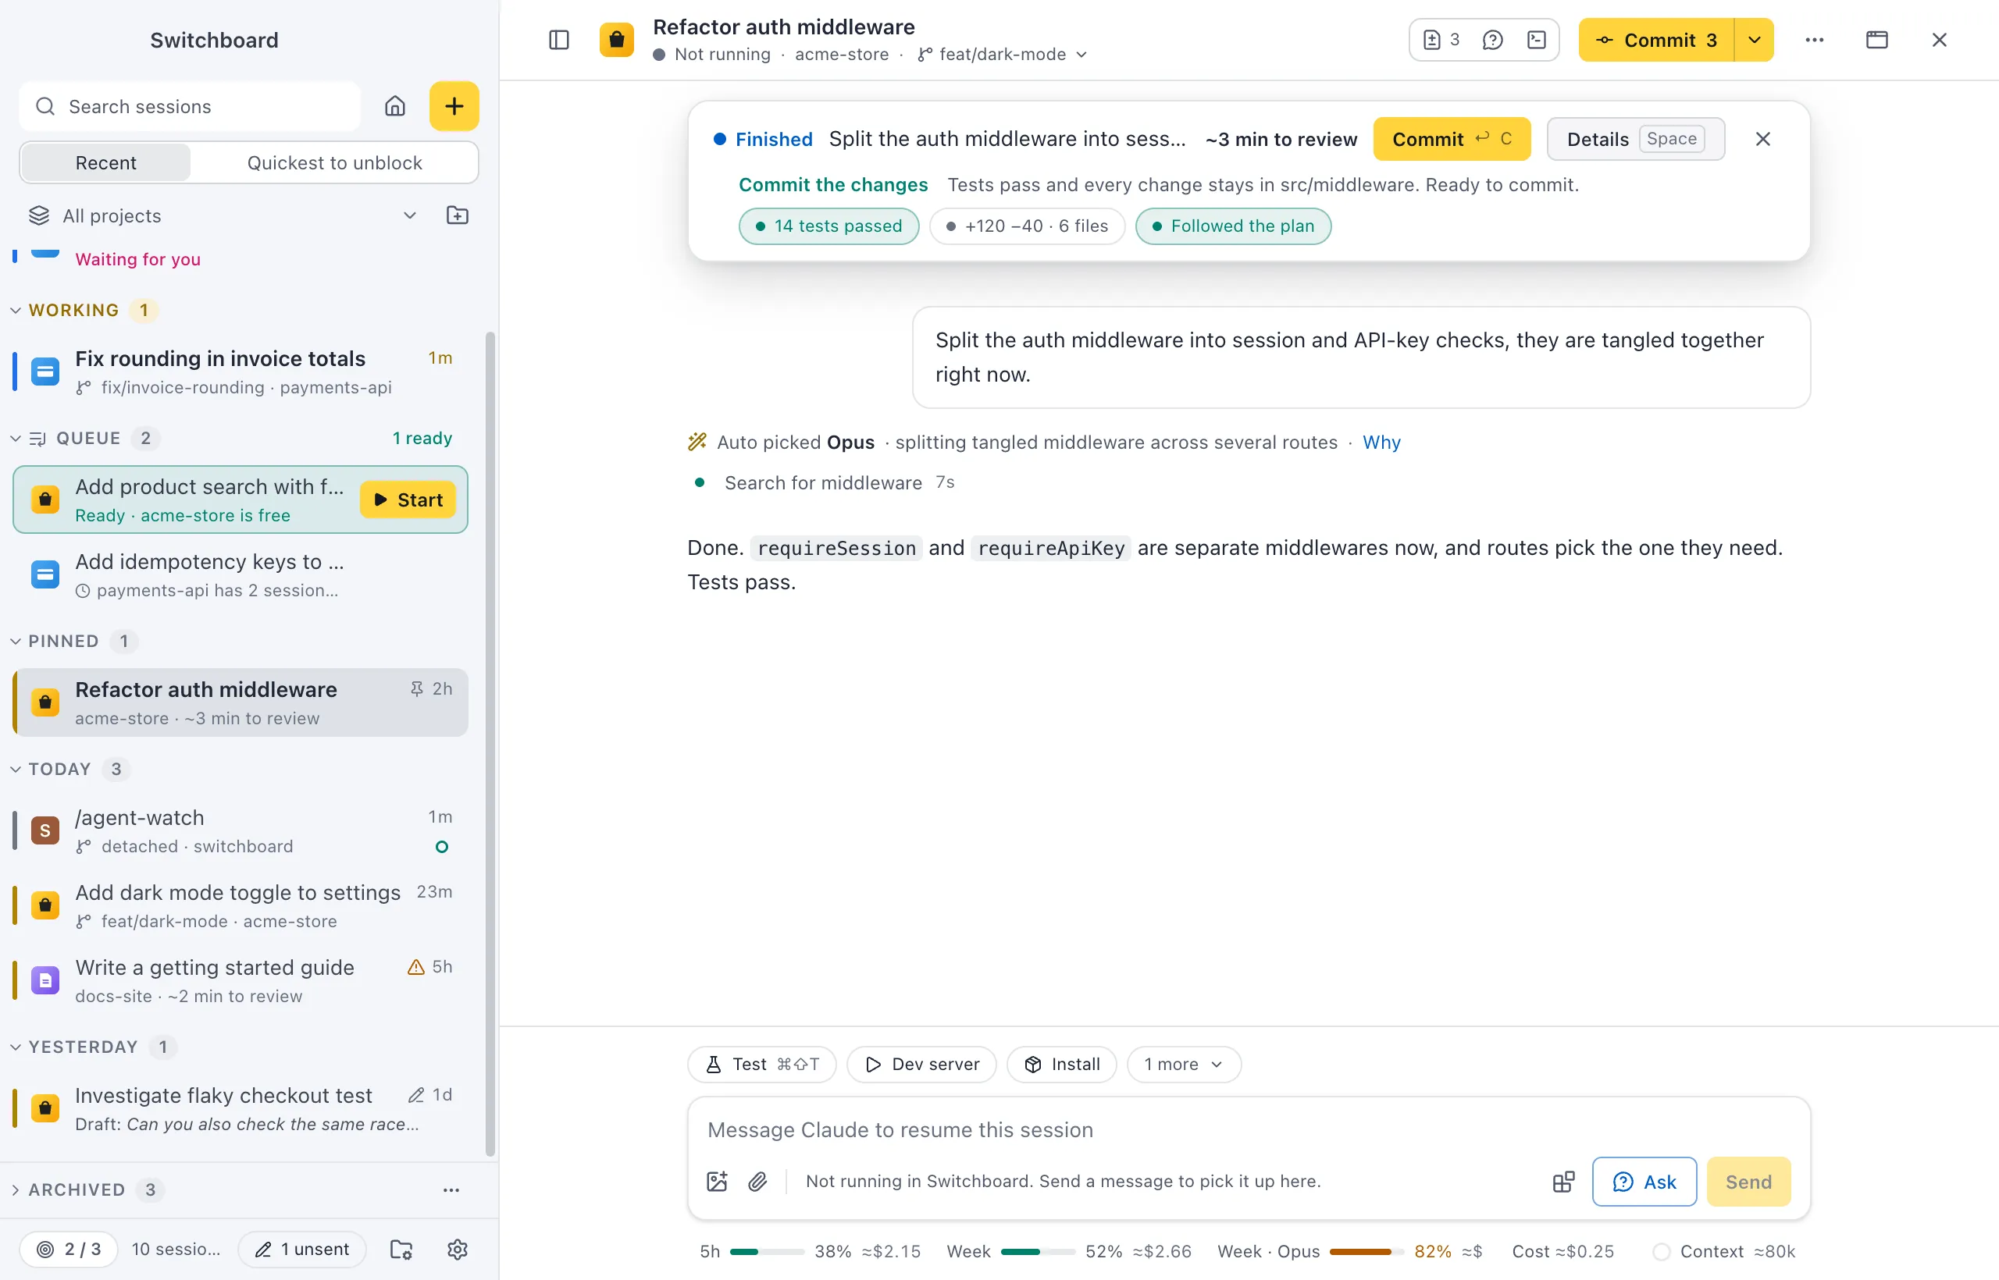Open the settings gear in sidebar footer
1999x1280 pixels.
[x=458, y=1250]
